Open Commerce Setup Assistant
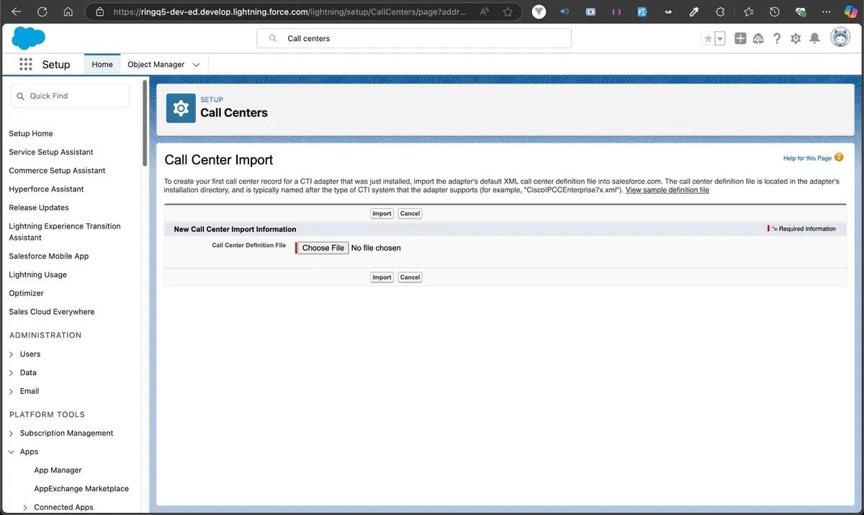The image size is (864, 515). pos(57,171)
